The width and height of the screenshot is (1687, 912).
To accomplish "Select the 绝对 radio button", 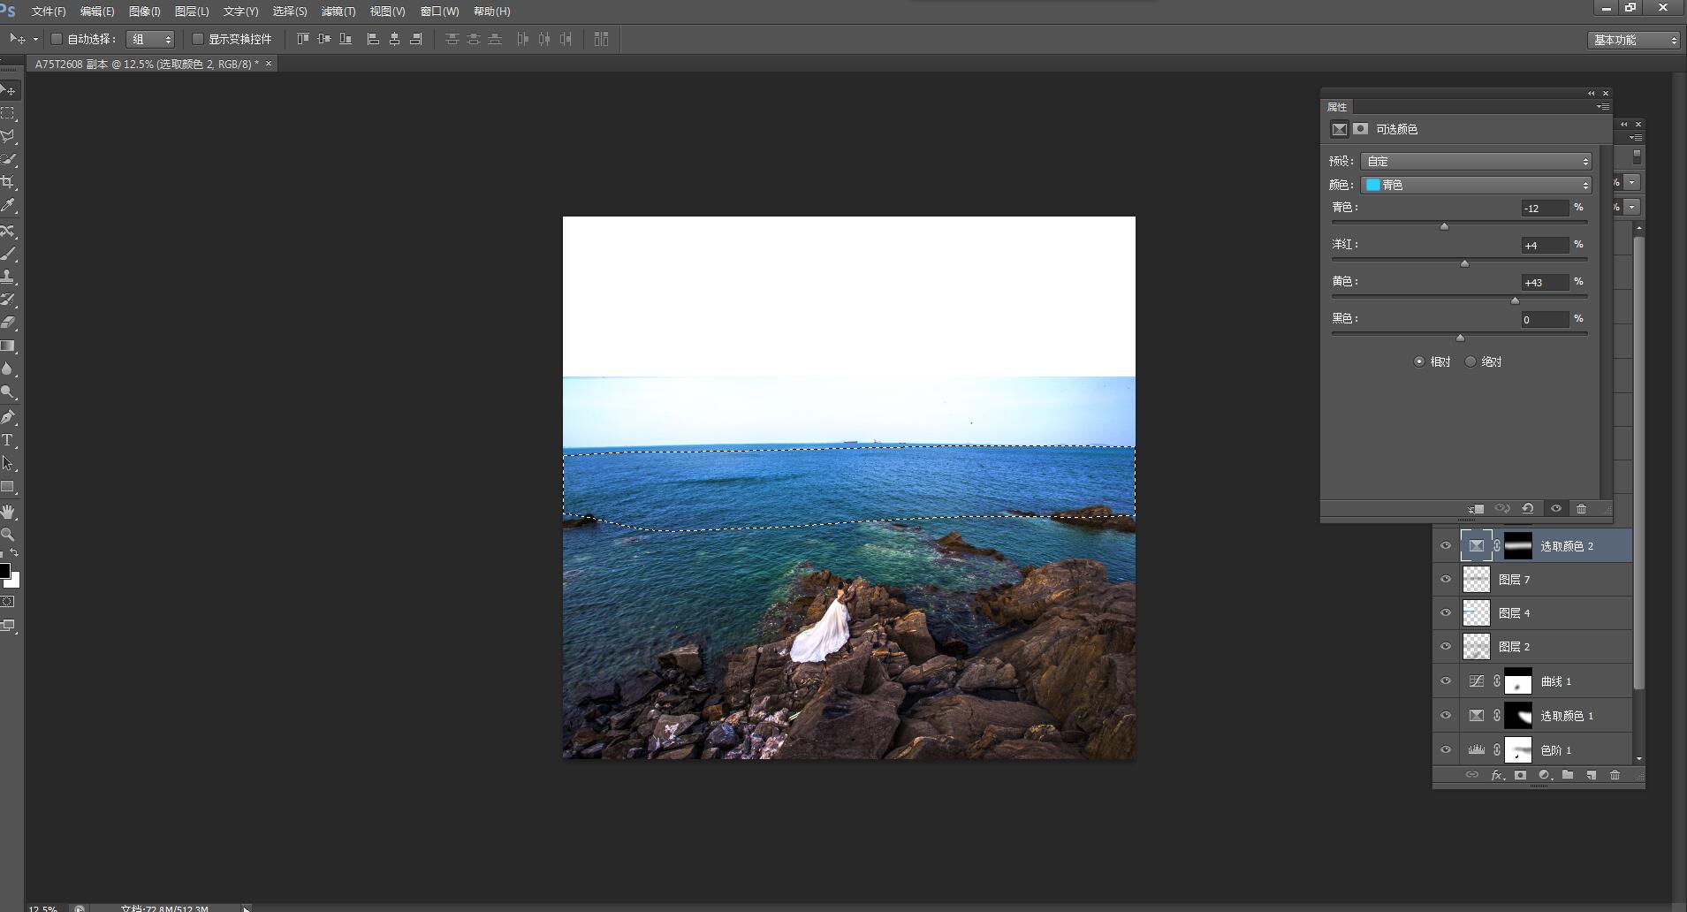I will tap(1470, 361).
